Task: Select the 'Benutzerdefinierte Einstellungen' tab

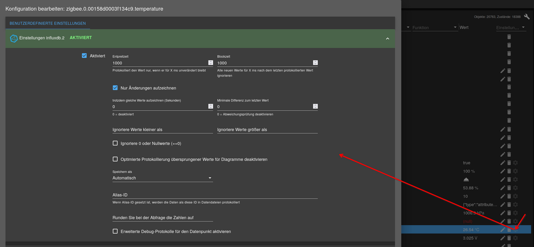Action: [x=48, y=23]
